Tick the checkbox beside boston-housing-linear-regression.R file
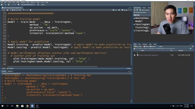The image size is (195, 109). click(x=135, y=55)
